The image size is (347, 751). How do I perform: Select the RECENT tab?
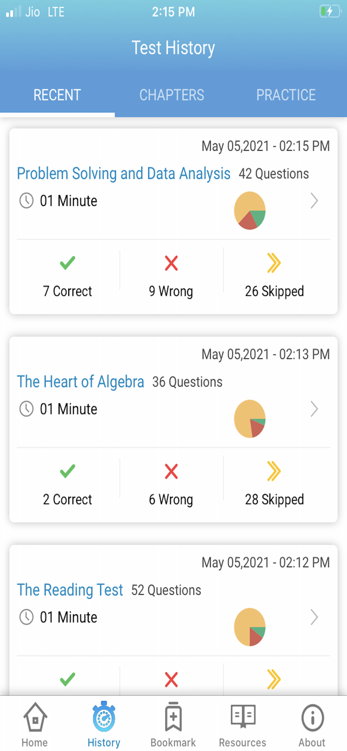click(x=57, y=95)
